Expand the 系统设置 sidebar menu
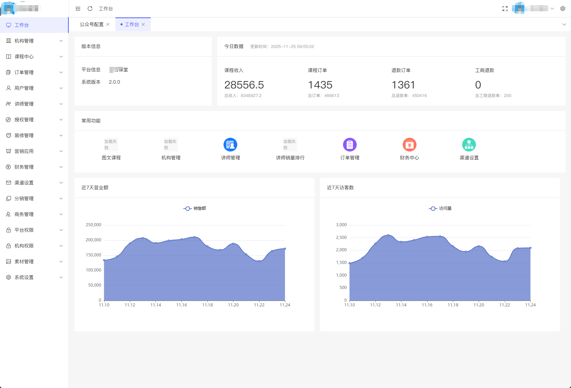This screenshot has width=571, height=388. click(x=34, y=277)
